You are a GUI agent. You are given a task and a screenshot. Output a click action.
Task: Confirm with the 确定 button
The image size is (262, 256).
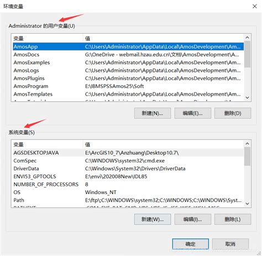coord(190,244)
